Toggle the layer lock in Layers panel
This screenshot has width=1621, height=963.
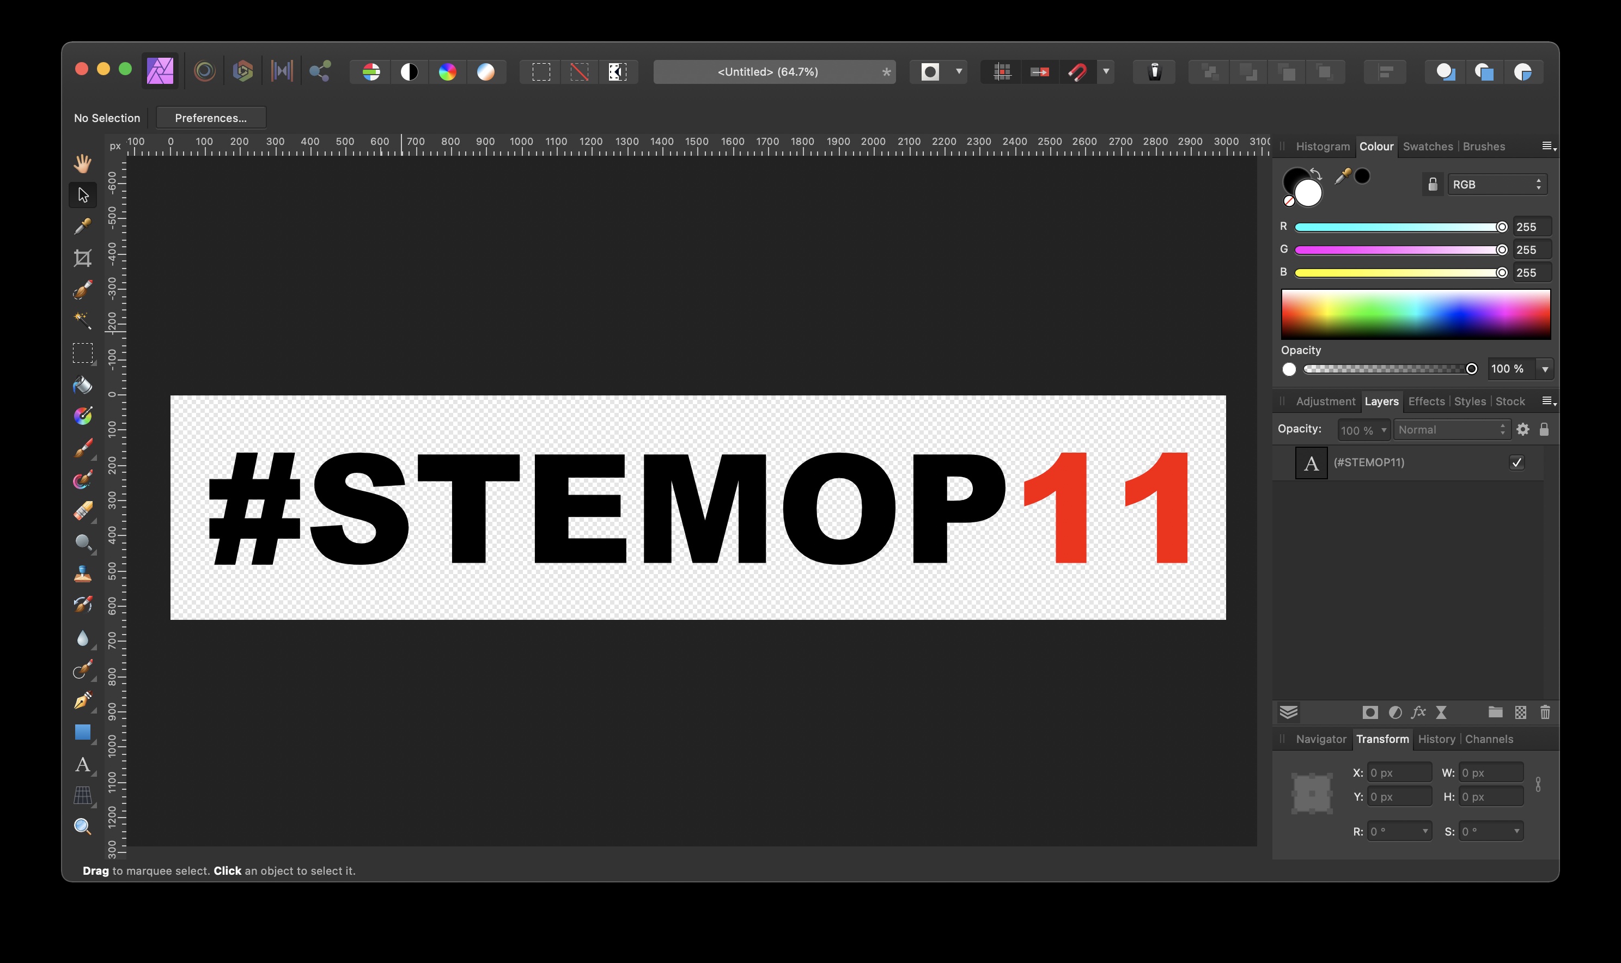pyautogui.click(x=1544, y=430)
